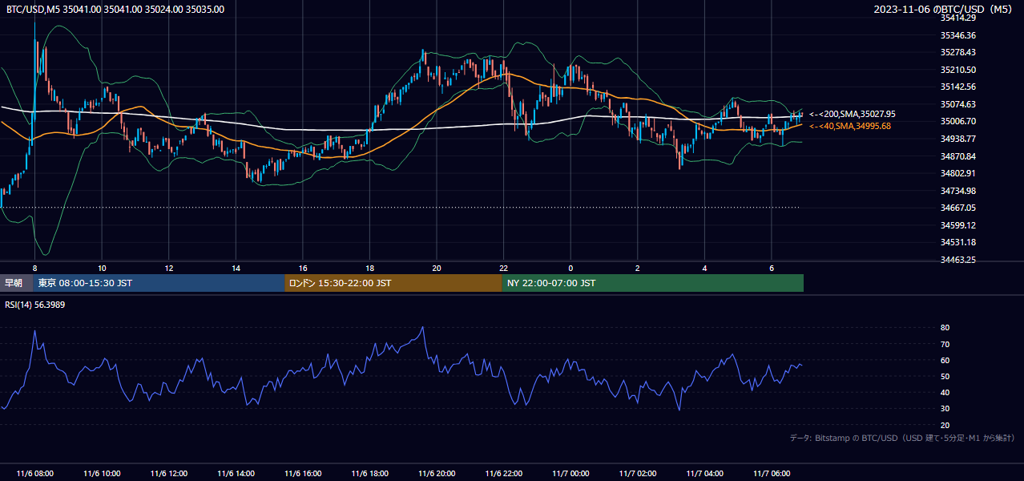Click price level 34531.18 on the axis
Screen dimensions: 1024x481
tap(958, 242)
